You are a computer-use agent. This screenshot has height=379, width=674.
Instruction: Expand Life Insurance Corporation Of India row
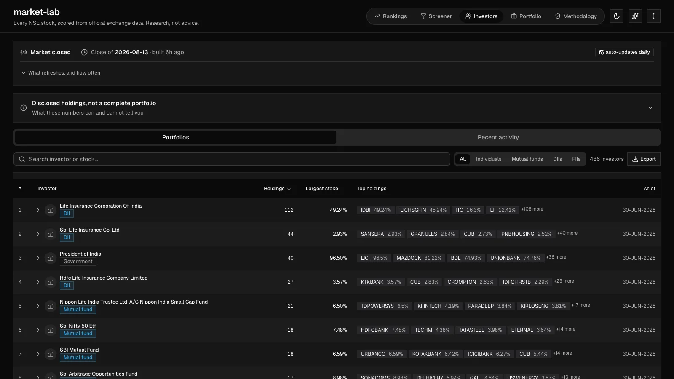[x=38, y=210]
